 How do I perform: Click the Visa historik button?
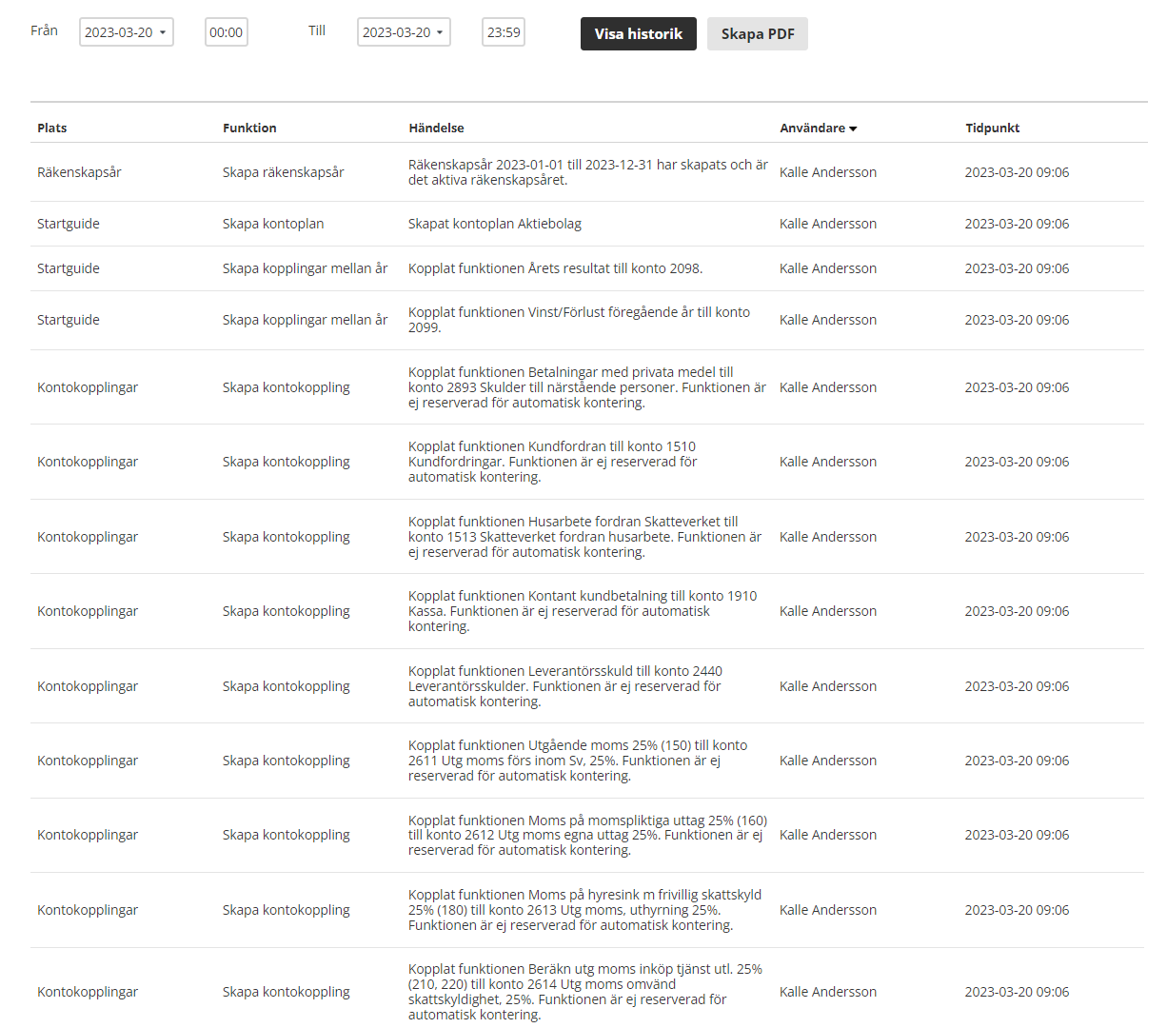(639, 33)
